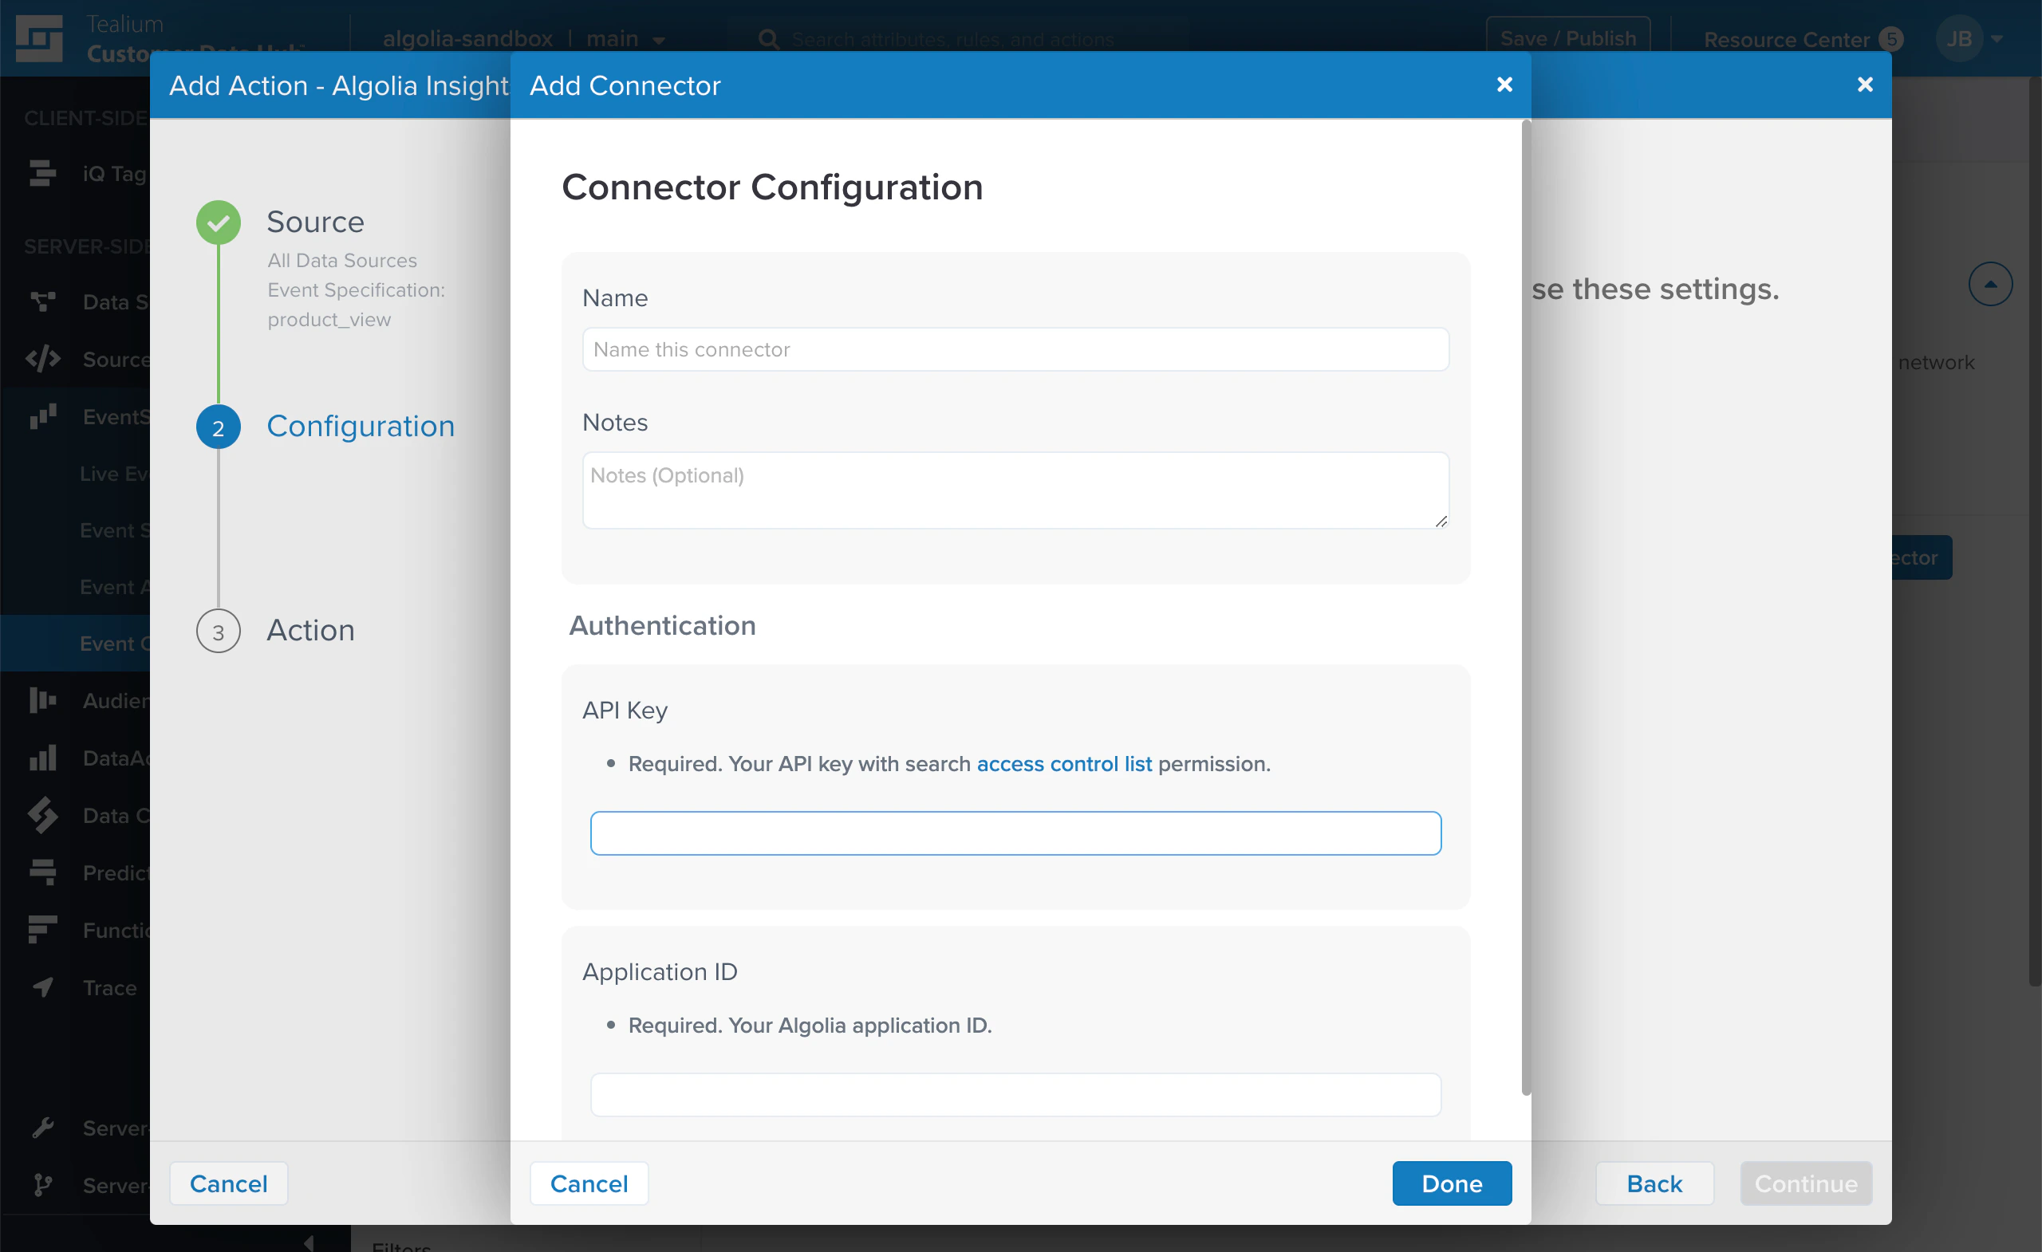Collapse the sidebar with left arrow
Screen dimensions: 2042x1252
pos(309,1242)
